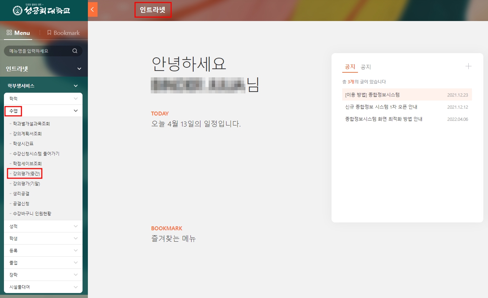Click the 2021.12.12 notice date
488x298 pixels.
(458, 107)
